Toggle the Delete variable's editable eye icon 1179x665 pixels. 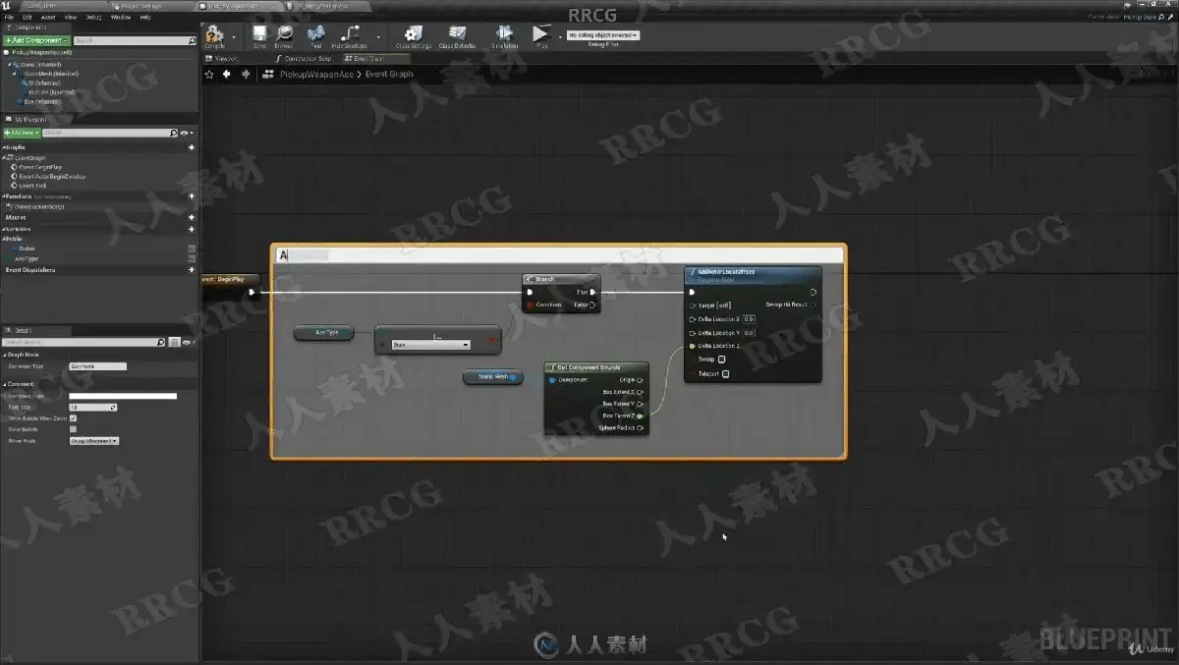(x=192, y=249)
